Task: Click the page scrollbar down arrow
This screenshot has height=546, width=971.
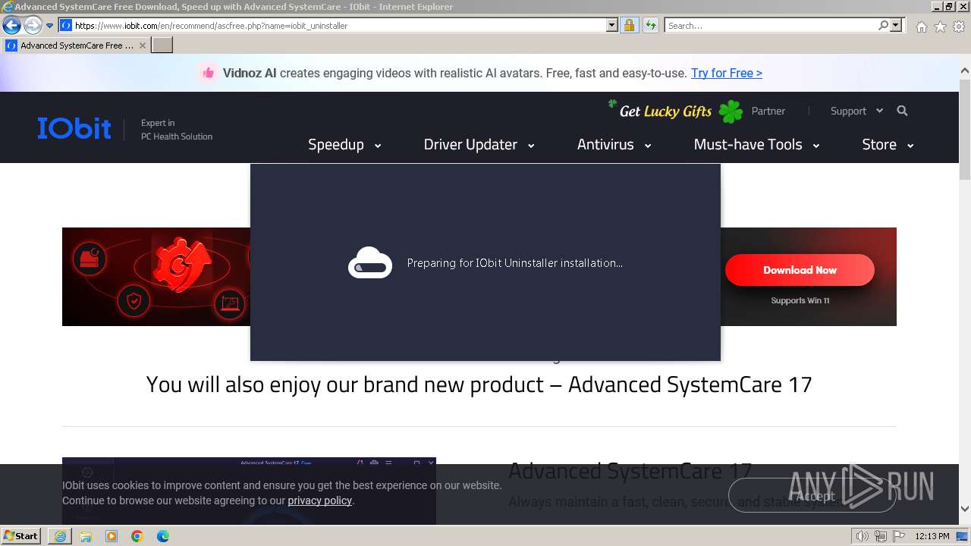Action: coord(965,509)
